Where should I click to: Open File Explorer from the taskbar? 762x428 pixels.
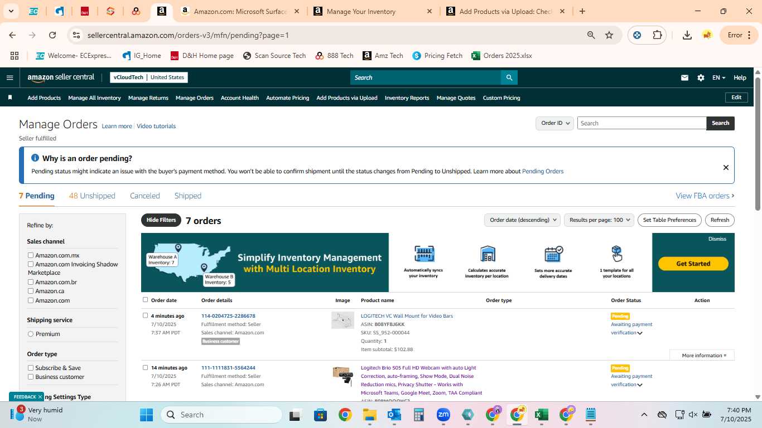pyautogui.click(x=369, y=415)
